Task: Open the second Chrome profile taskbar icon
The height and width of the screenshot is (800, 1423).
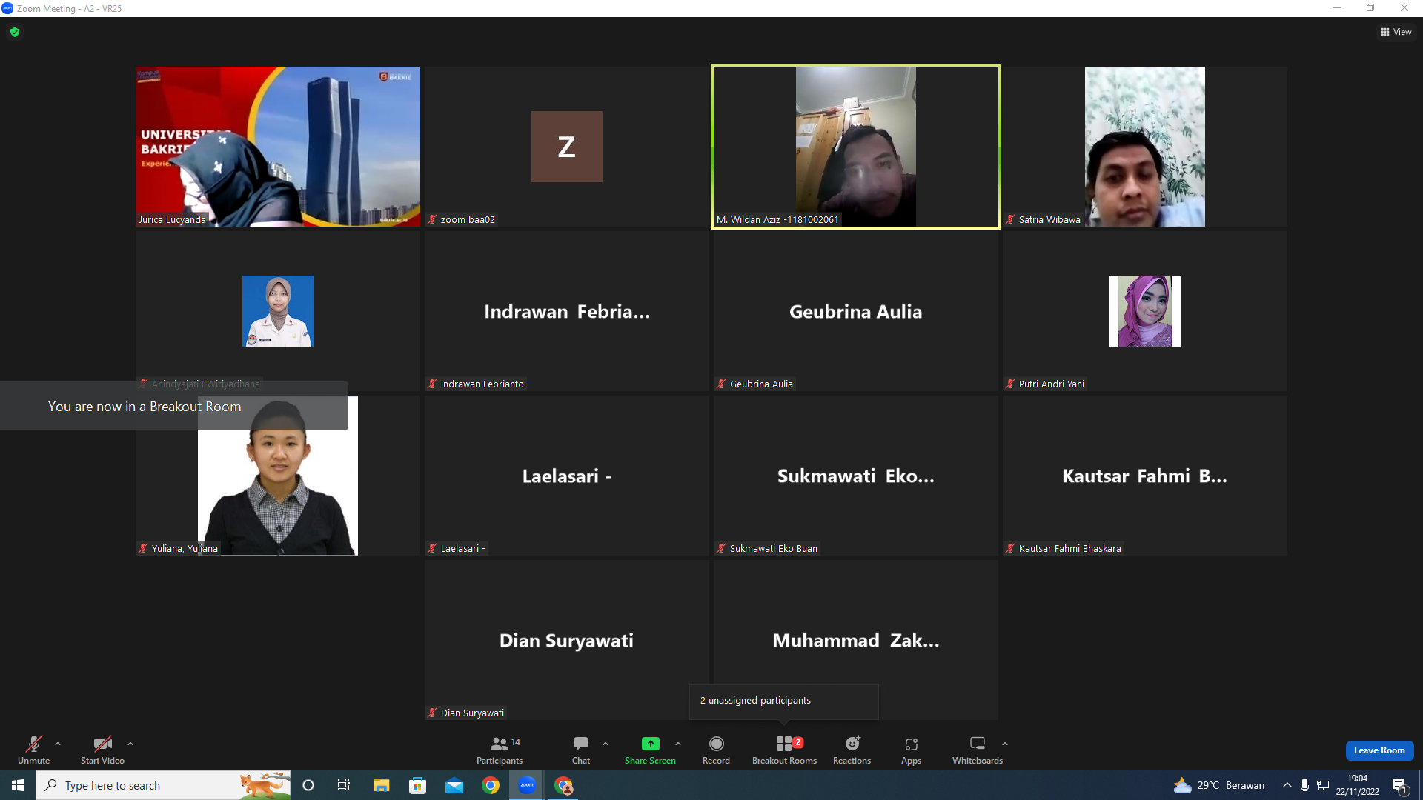Action: [x=564, y=785]
